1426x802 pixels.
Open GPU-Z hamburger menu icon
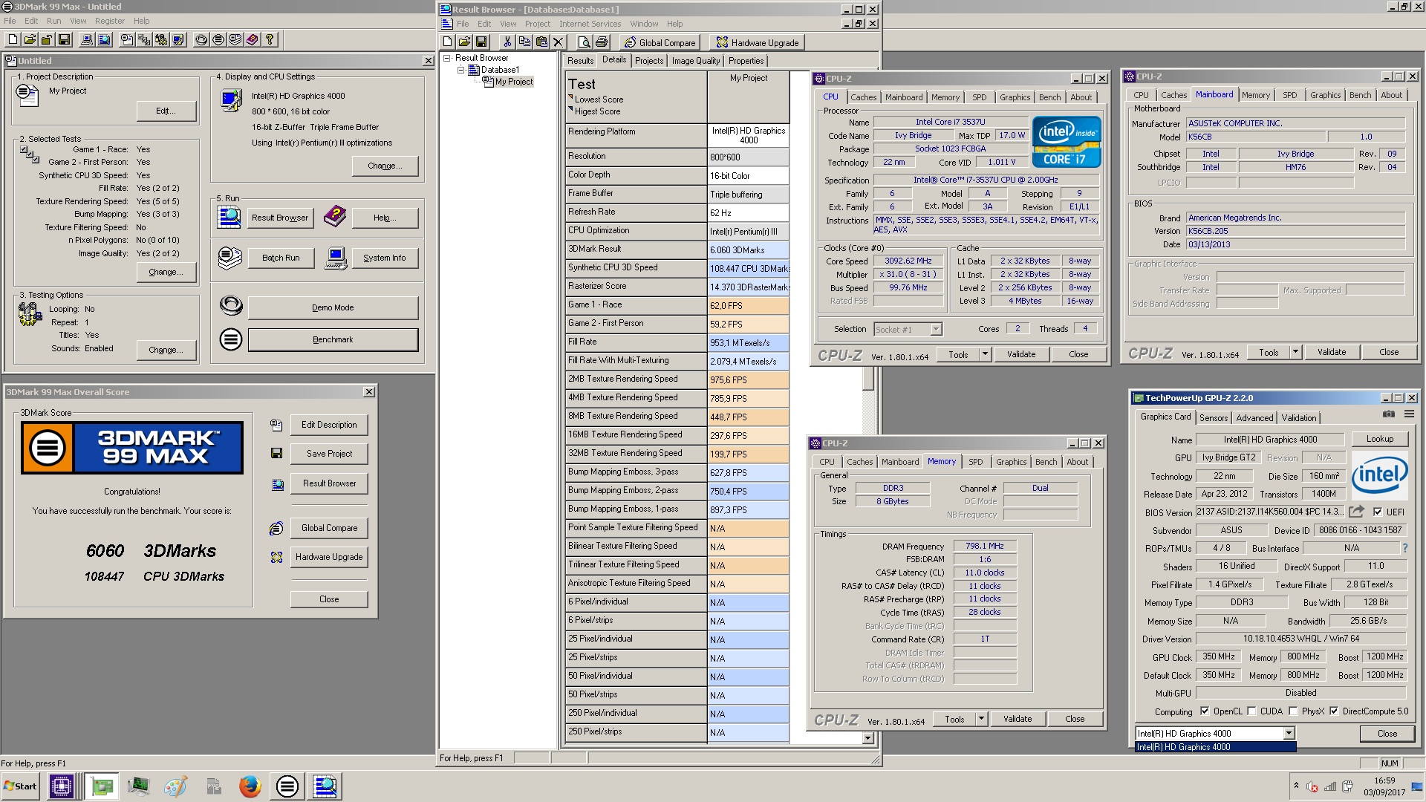(x=1408, y=414)
